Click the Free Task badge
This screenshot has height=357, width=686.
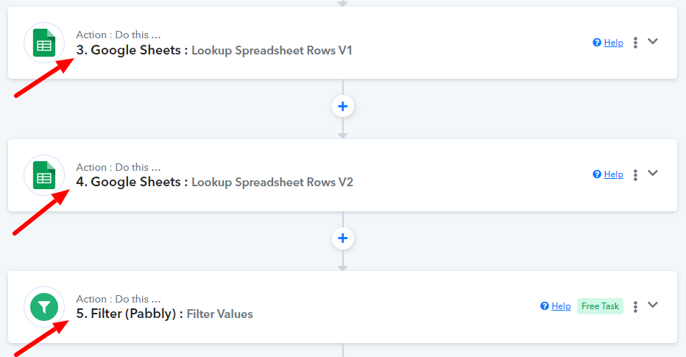[600, 306]
